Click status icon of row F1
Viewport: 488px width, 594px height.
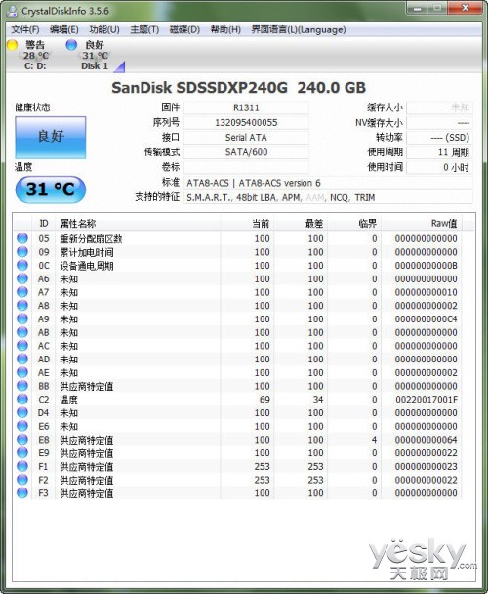[x=22, y=466]
